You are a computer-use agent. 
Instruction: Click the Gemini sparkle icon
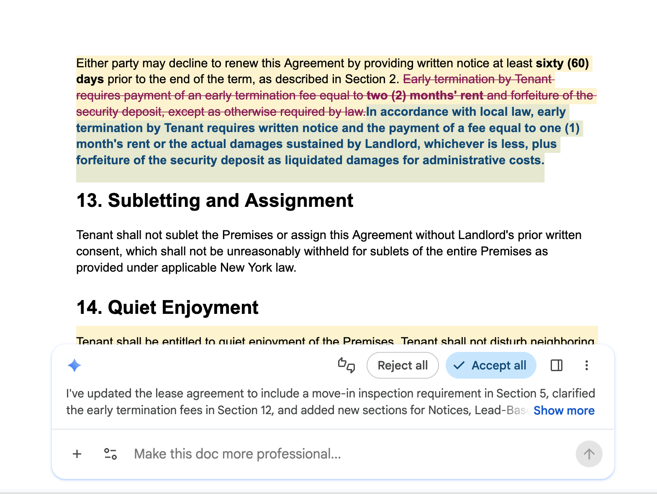click(74, 365)
